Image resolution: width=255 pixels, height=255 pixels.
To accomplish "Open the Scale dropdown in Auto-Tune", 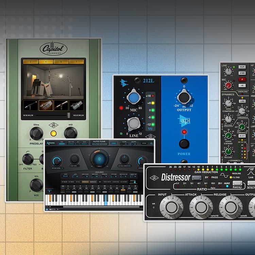I will (x=85, y=144).
